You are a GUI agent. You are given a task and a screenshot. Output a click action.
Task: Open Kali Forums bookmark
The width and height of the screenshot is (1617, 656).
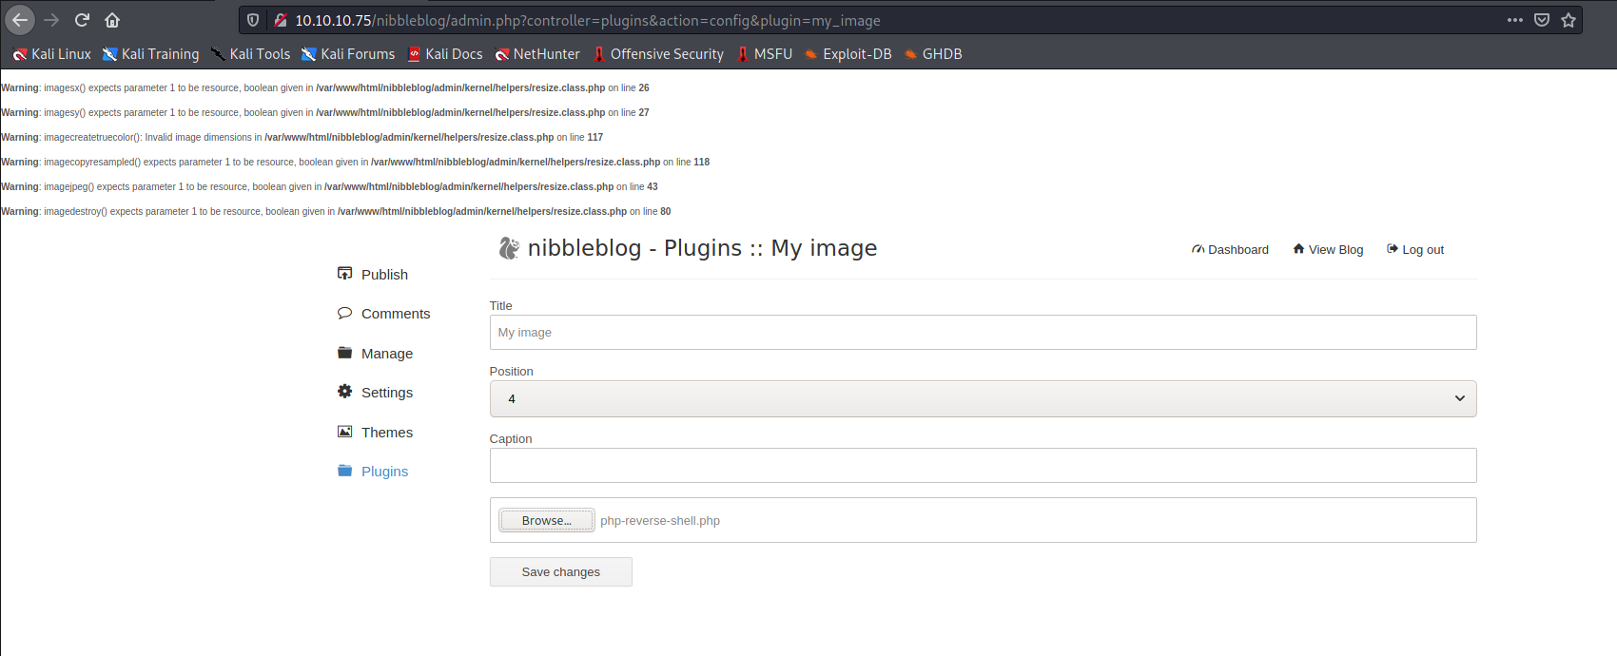[348, 54]
